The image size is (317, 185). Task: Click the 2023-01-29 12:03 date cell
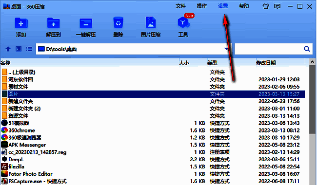point(279,79)
